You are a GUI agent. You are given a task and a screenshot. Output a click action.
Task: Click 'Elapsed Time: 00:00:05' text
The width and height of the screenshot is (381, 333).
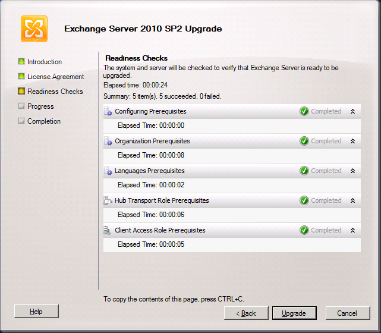[x=151, y=244]
